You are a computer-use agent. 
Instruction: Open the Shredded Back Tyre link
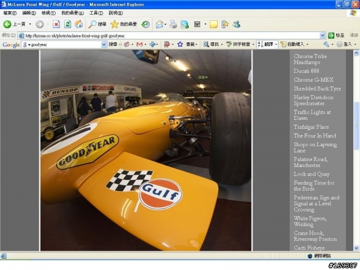click(x=317, y=89)
